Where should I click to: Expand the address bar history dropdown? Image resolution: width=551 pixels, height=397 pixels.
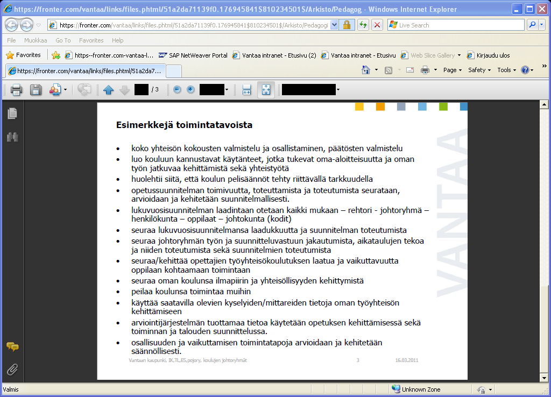tap(334, 25)
